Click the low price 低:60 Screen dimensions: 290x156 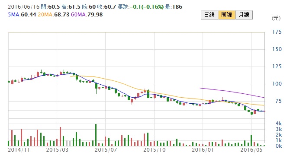[x=89, y=7]
